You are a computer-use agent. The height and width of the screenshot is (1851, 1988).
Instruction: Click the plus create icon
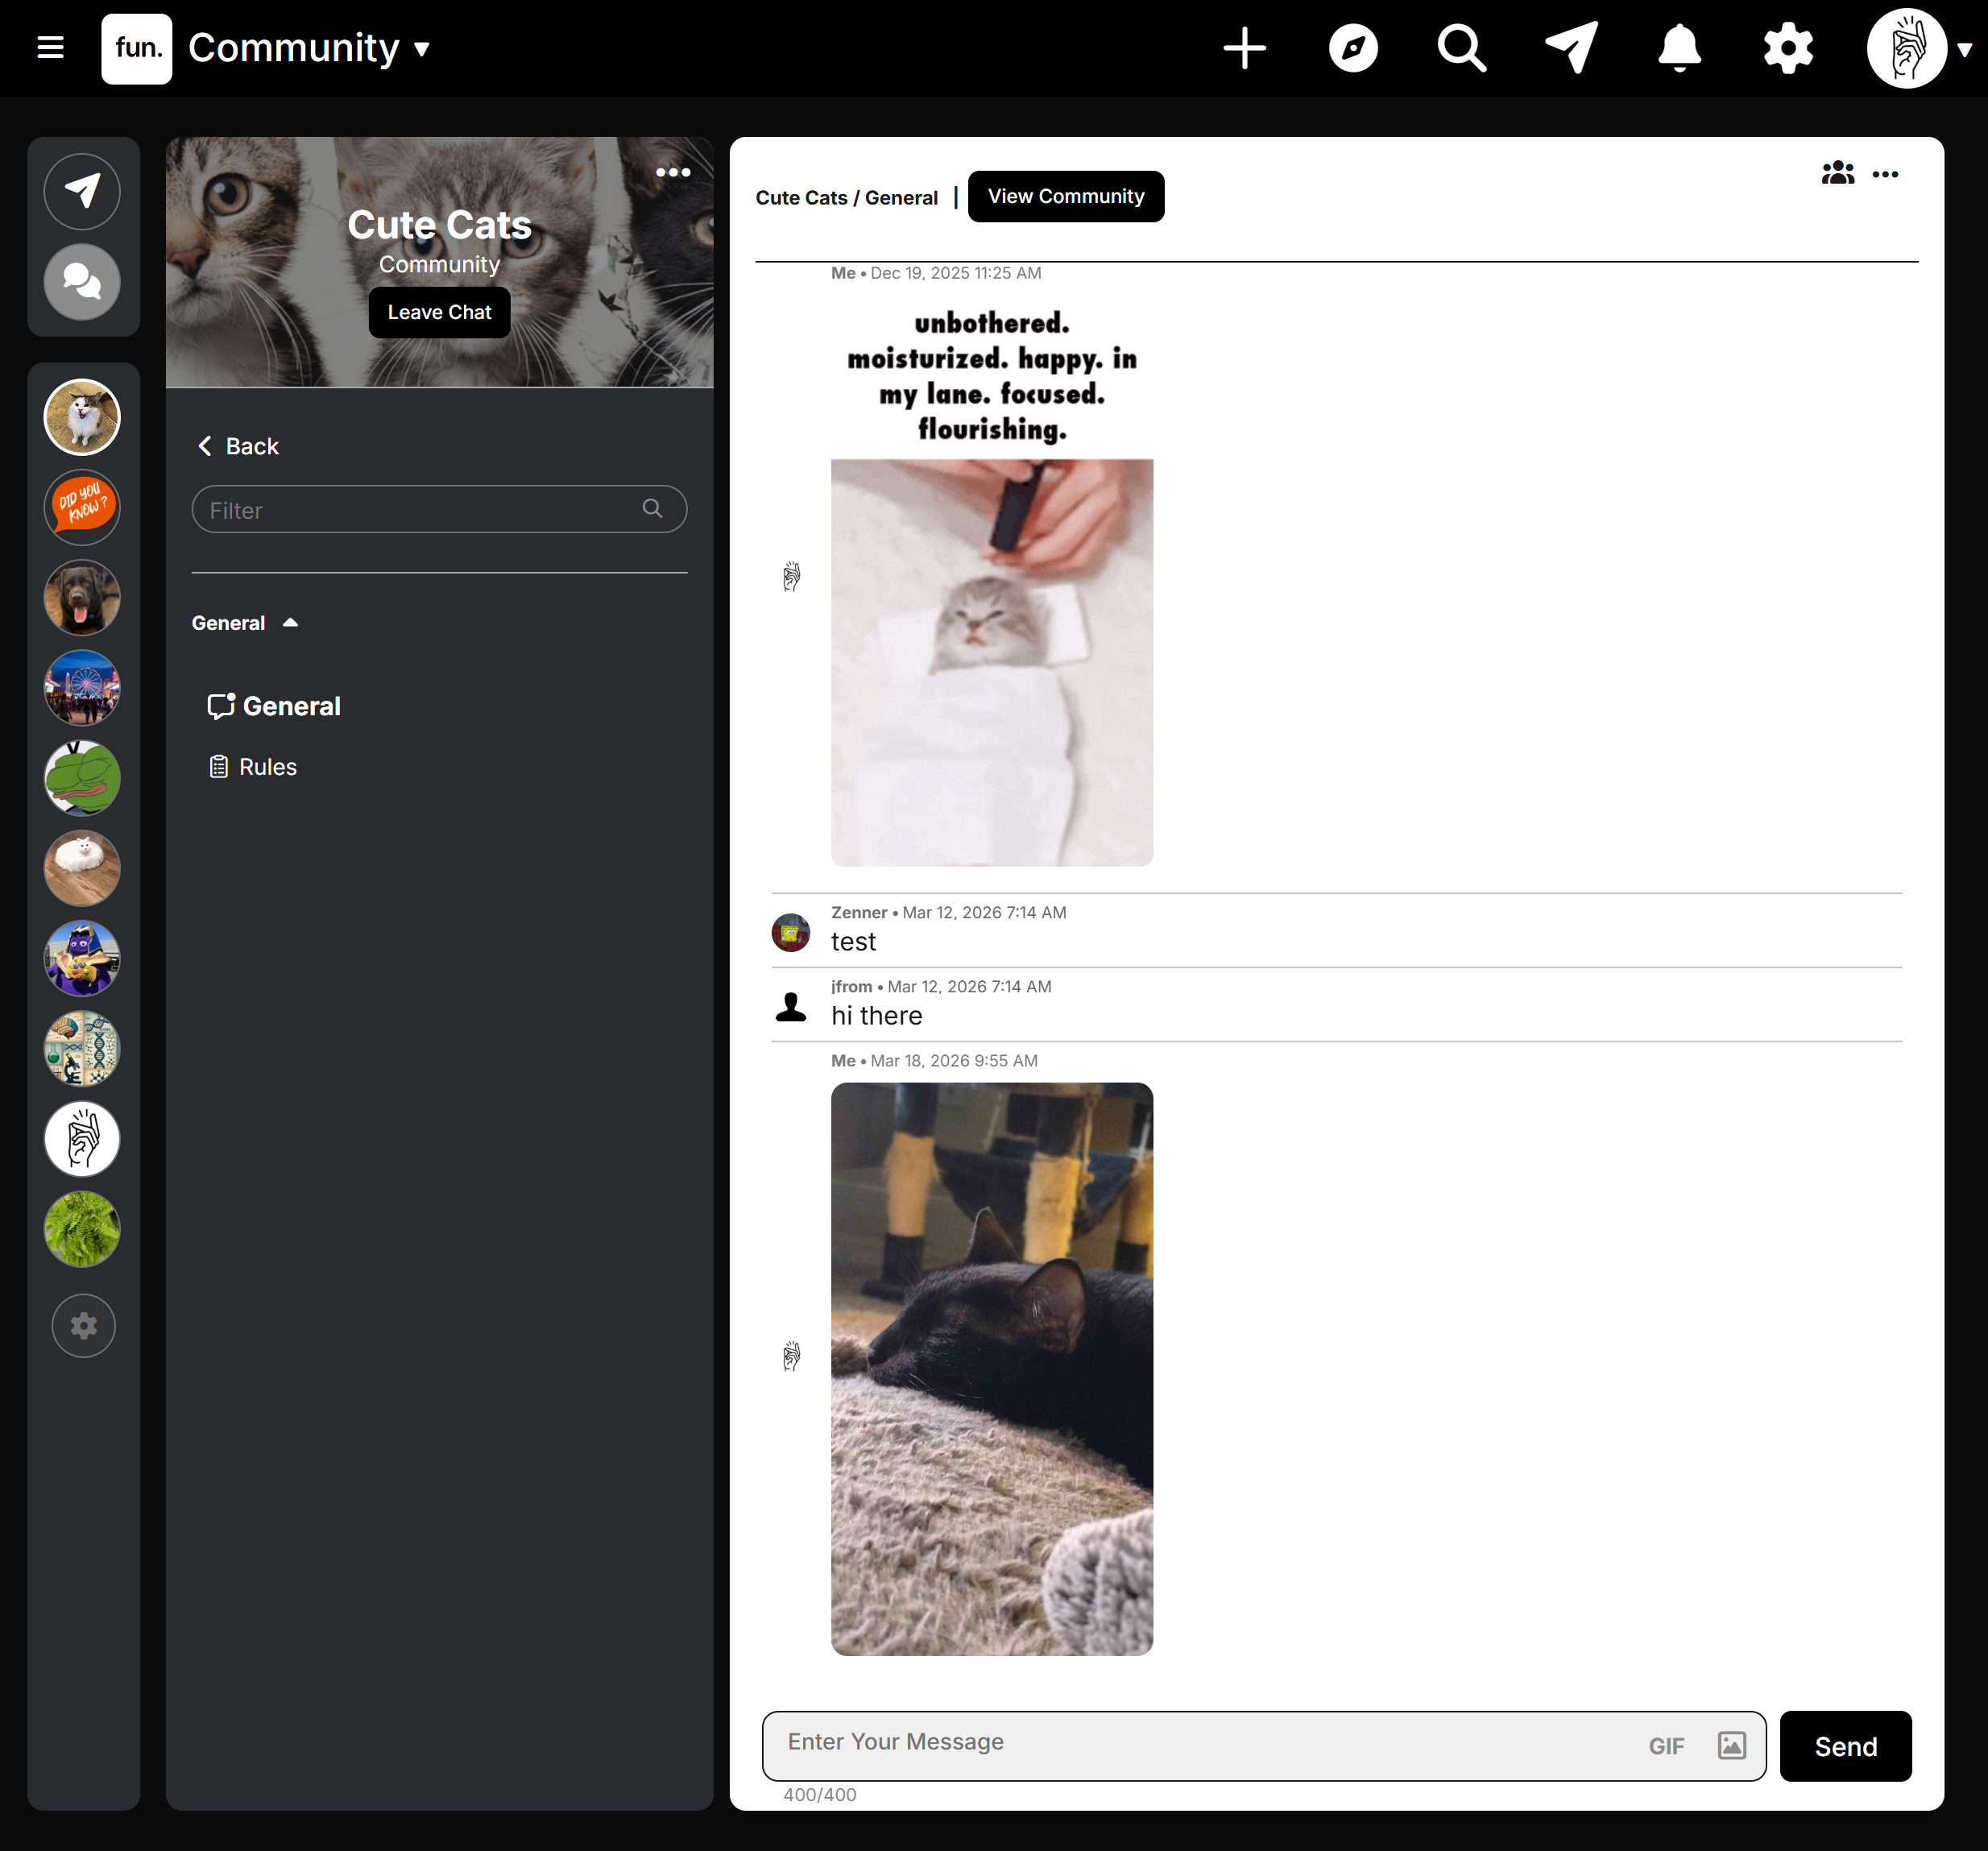1244,48
